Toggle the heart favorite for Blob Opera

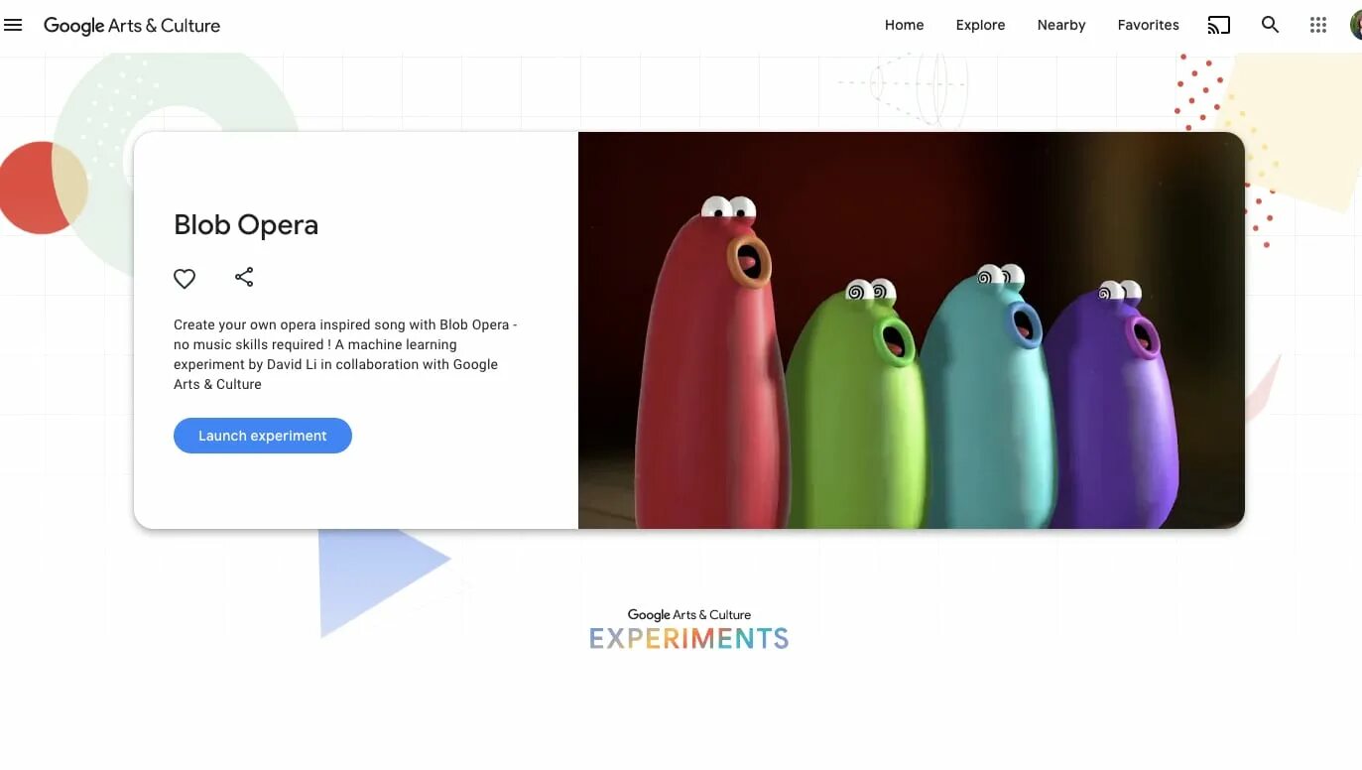185,279
